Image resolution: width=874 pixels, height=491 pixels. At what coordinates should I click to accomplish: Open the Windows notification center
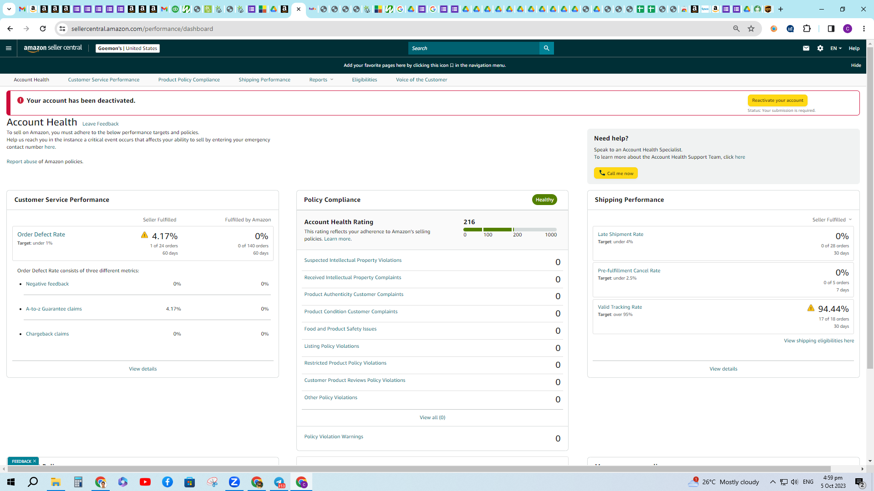860,482
